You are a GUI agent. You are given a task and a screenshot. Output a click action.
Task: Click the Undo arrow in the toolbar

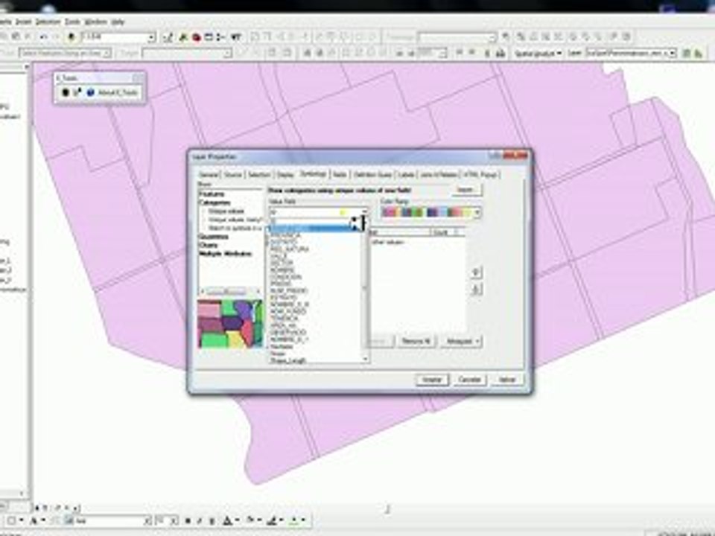(44, 37)
